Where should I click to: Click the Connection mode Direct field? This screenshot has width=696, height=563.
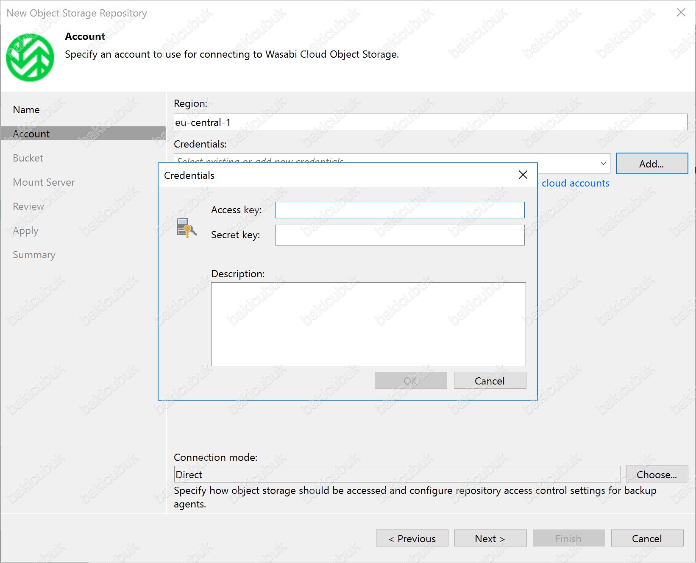[x=397, y=474]
